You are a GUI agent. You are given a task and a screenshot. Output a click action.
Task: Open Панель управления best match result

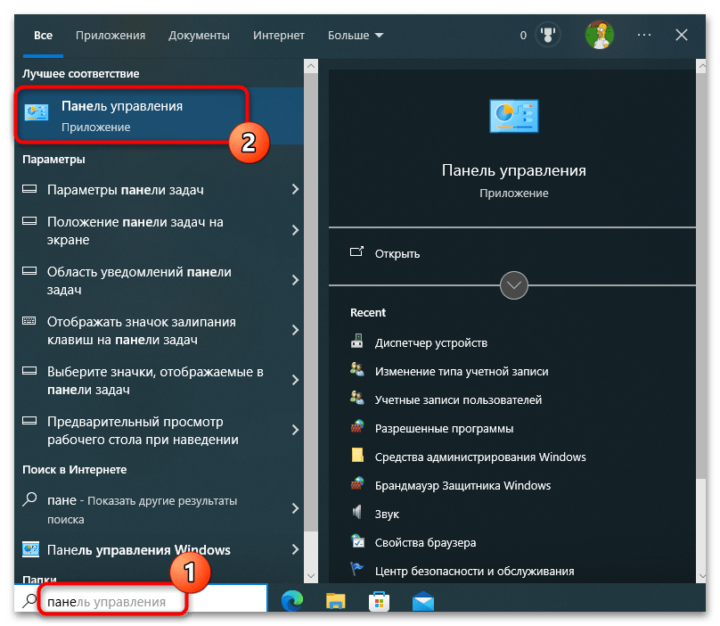pos(159,115)
